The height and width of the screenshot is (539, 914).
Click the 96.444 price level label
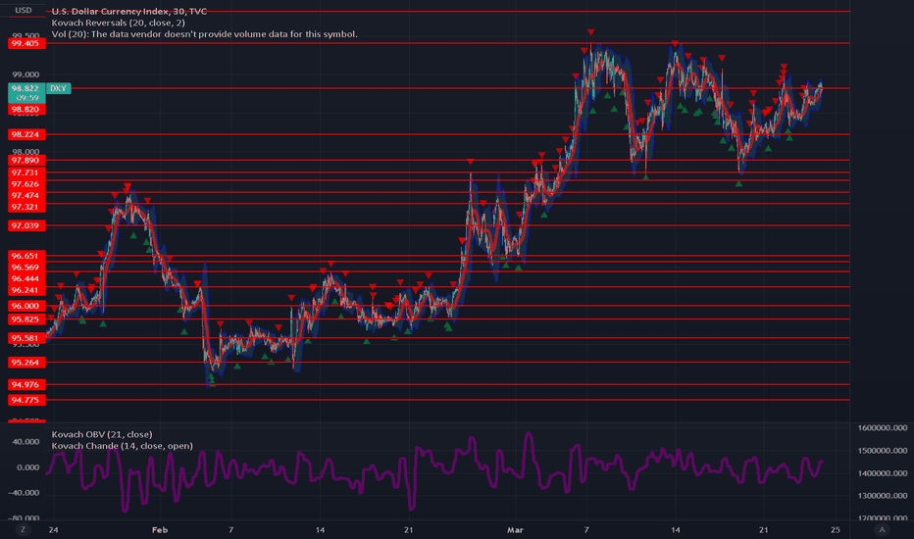(26, 278)
